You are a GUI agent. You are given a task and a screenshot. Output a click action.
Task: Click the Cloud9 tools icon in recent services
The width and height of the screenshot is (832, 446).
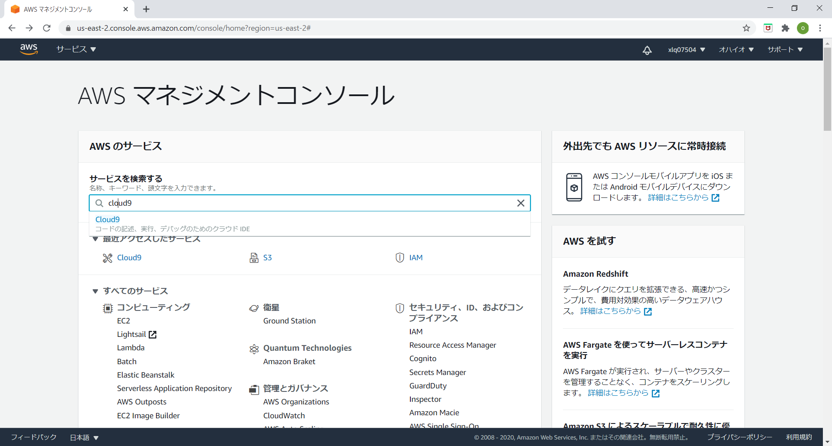point(107,258)
